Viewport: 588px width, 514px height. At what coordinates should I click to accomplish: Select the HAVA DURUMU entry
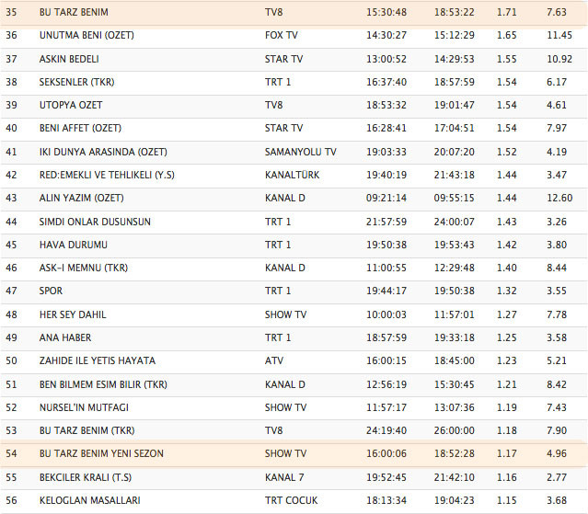pyautogui.click(x=74, y=245)
